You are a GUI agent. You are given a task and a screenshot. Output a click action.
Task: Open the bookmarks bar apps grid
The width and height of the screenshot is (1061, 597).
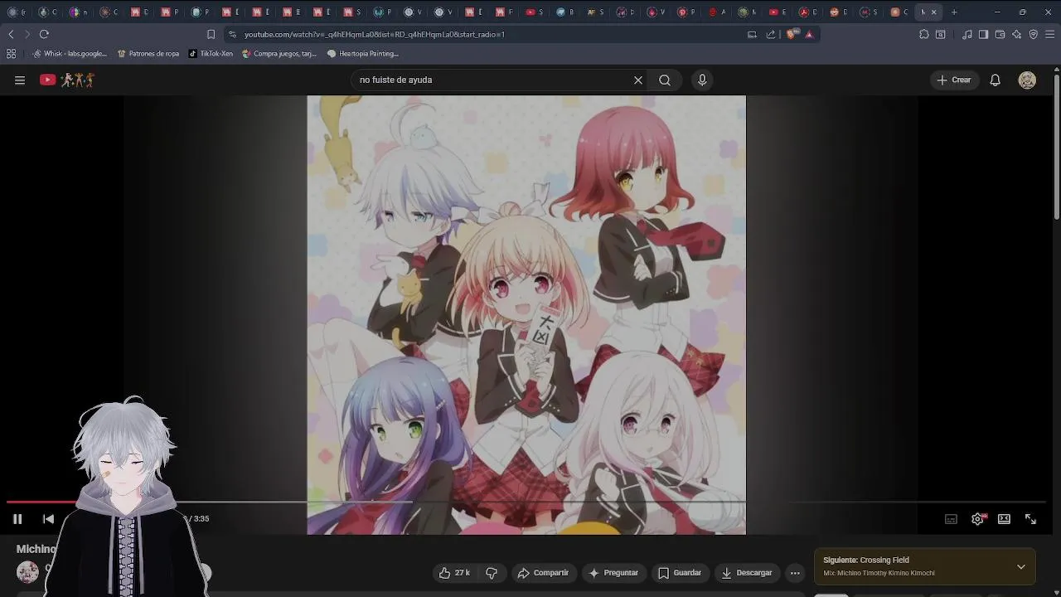(11, 53)
